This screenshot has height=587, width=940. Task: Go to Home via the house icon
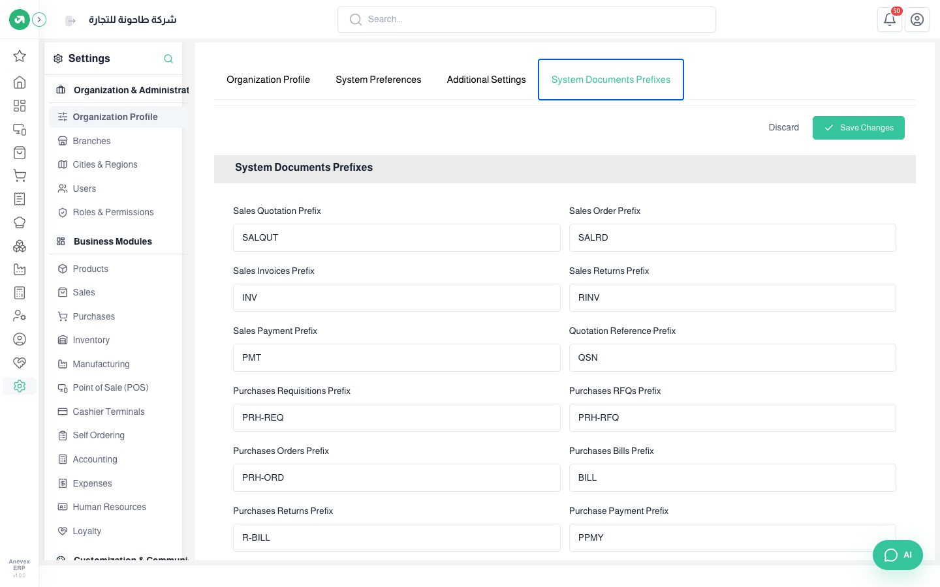20,82
